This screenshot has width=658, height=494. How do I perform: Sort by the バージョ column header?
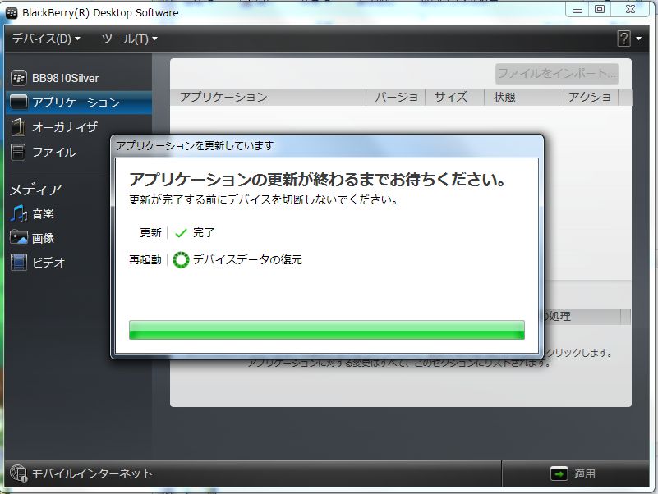click(x=396, y=98)
